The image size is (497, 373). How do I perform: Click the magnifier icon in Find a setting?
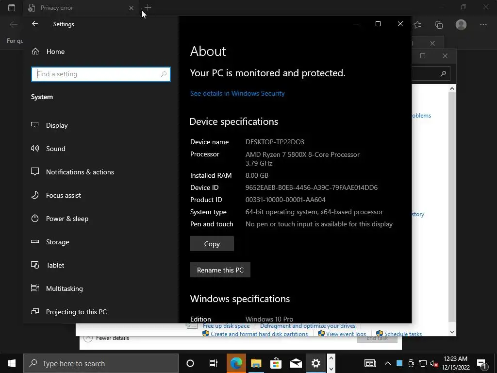click(x=164, y=74)
